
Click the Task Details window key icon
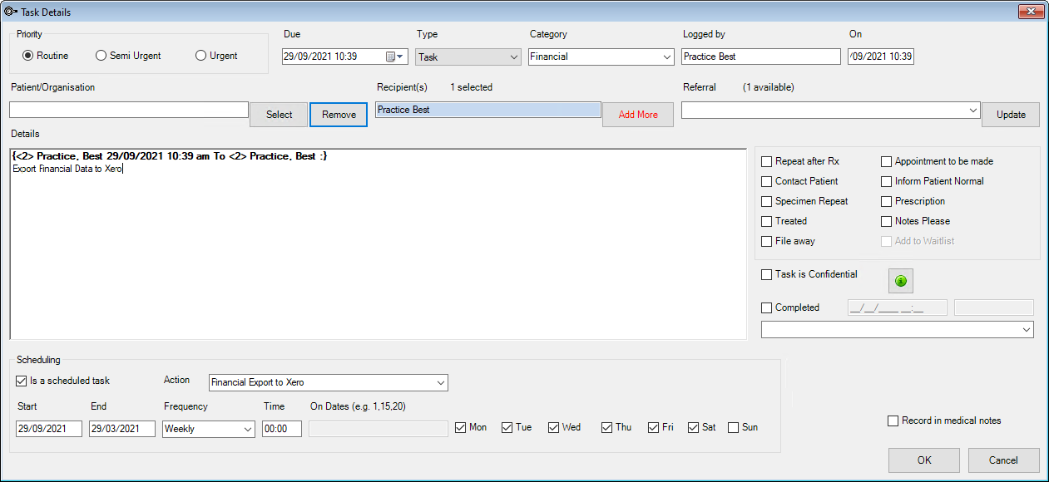point(10,12)
